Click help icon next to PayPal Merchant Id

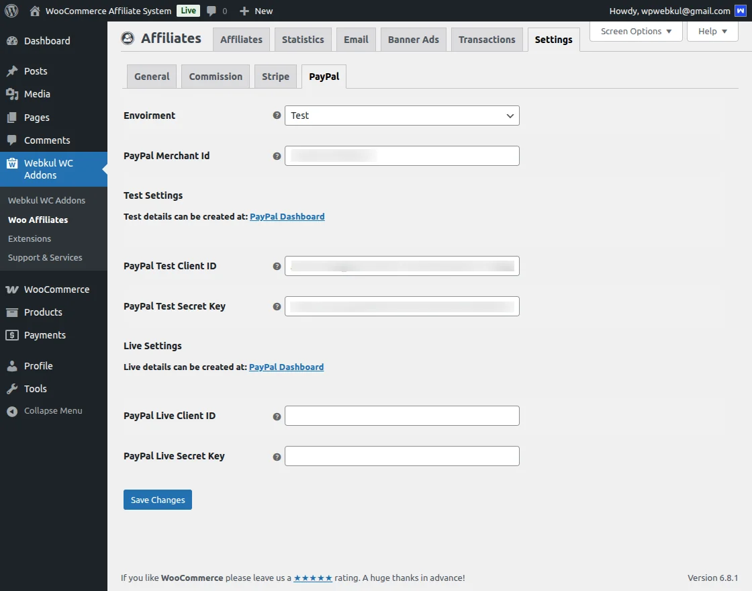coord(277,156)
